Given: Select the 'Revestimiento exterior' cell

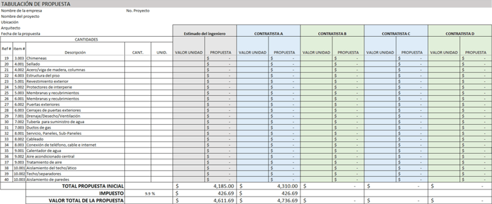Looking at the screenshot, I should pos(75,81).
